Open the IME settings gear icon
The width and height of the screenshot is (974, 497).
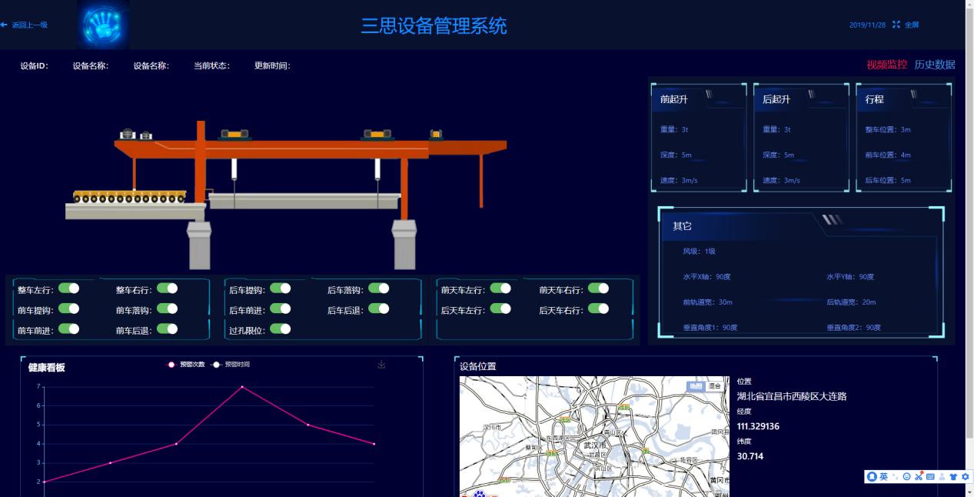point(966,477)
